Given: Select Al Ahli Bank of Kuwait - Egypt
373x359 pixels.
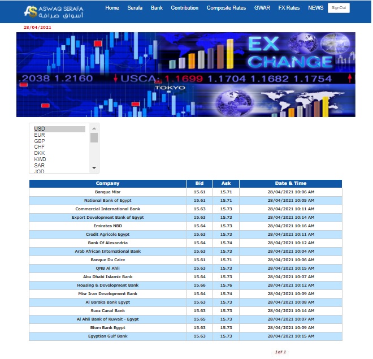Looking at the screenshot, I should click(108, 319).
